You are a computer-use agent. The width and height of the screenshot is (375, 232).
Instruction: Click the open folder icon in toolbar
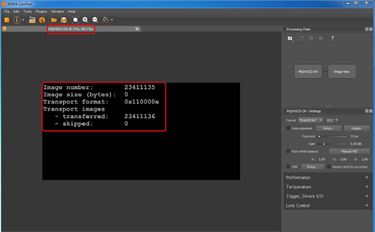click(x=54, y=20)
